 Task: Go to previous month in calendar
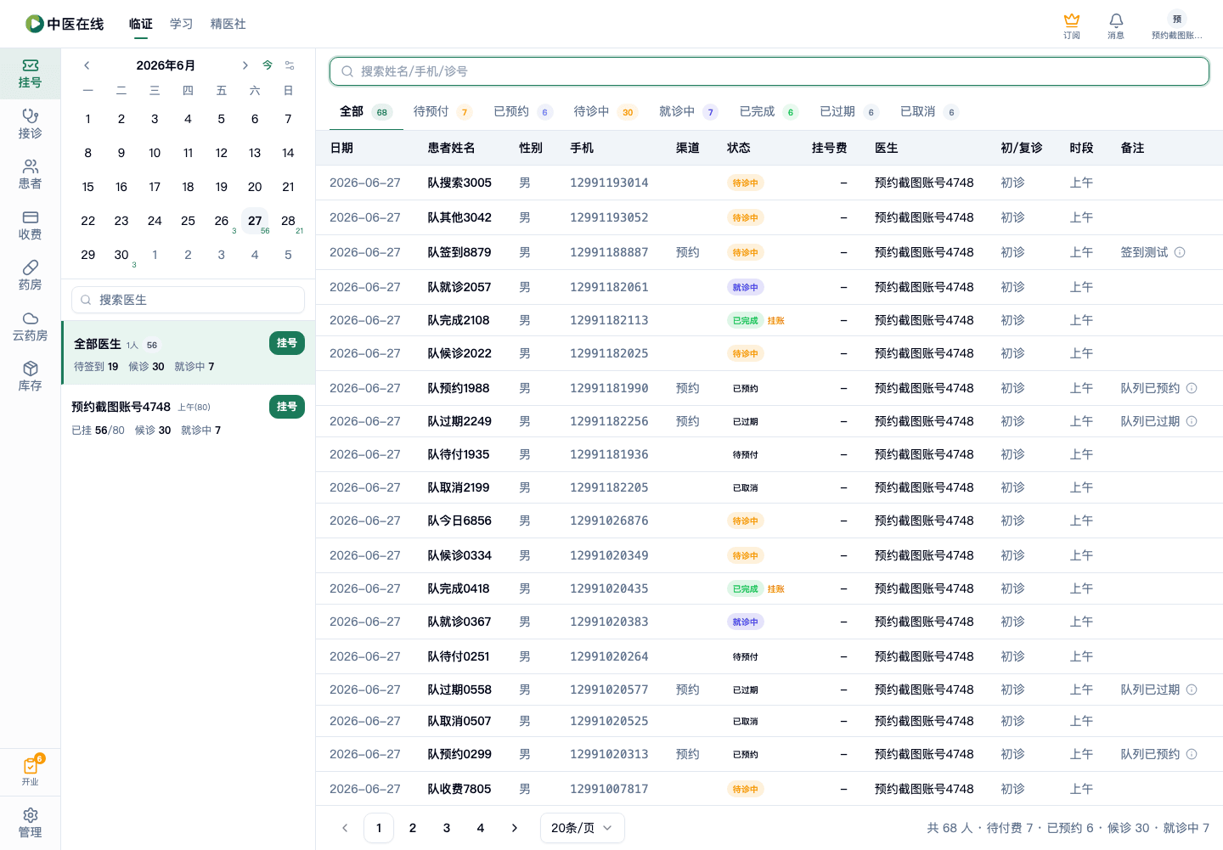[87, 65]
